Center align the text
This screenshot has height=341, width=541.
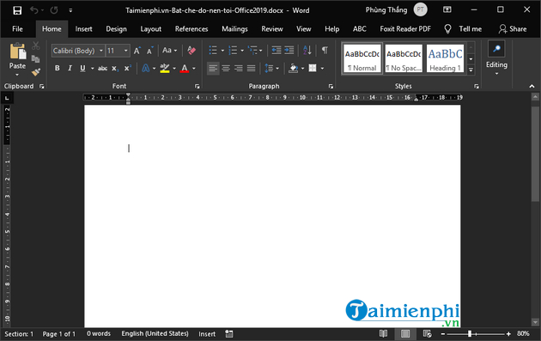(x=226, y=69)
